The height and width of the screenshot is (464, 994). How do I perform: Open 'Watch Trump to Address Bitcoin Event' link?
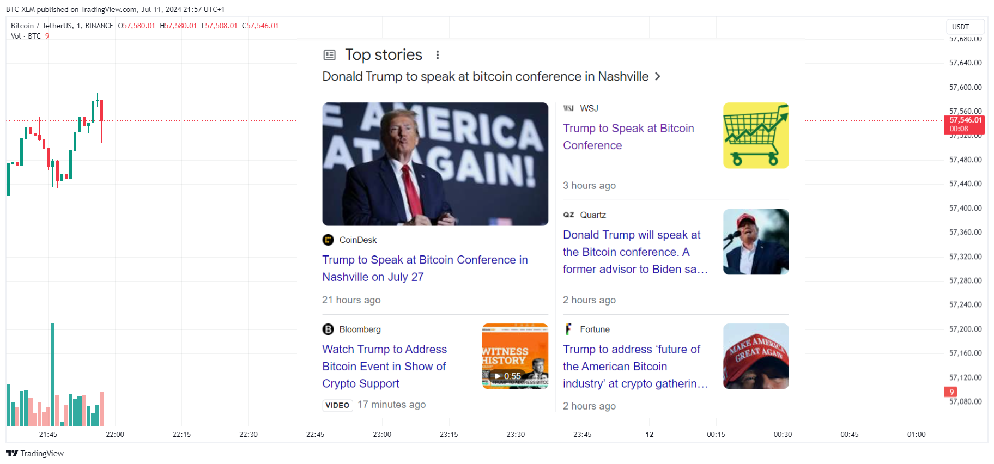(384, 367)
